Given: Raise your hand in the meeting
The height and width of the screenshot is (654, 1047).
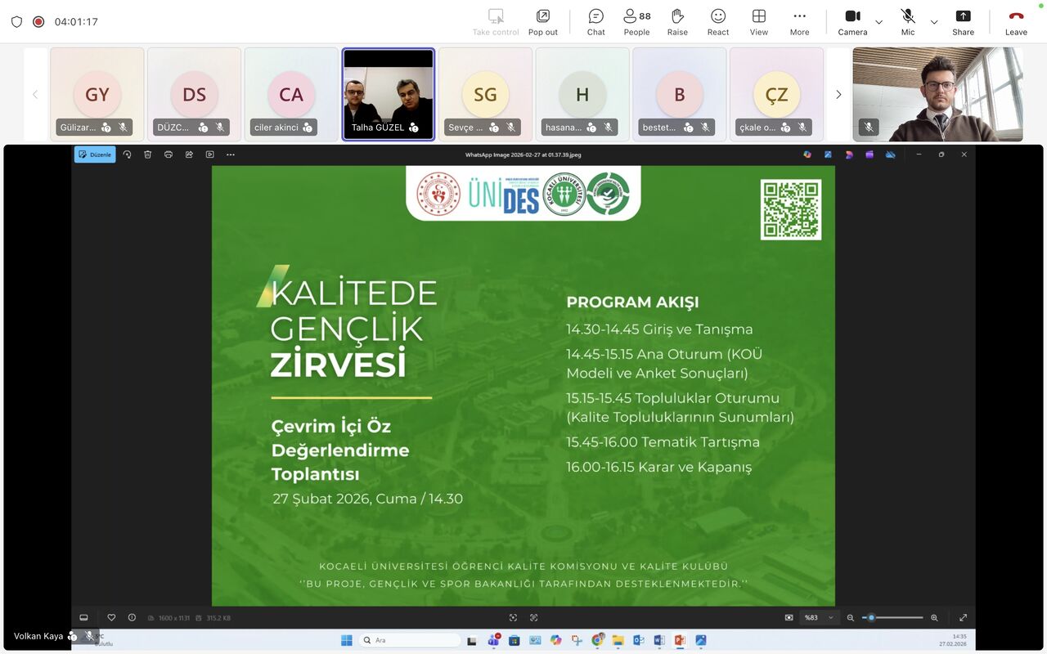Looking at the screenshot, I should pyautogui.click(x=677, y=22).
